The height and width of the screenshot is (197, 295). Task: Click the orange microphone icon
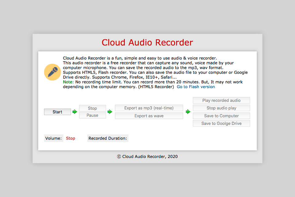(x=53, y=72)
